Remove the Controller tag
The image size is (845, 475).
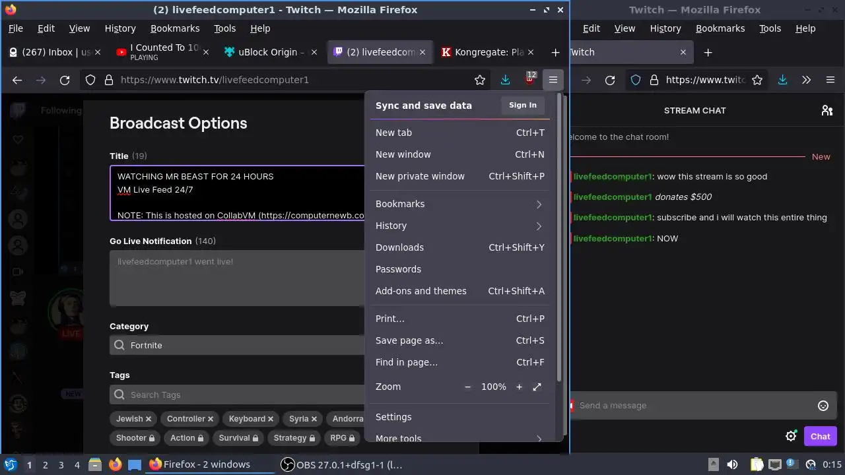click(211, 419)
